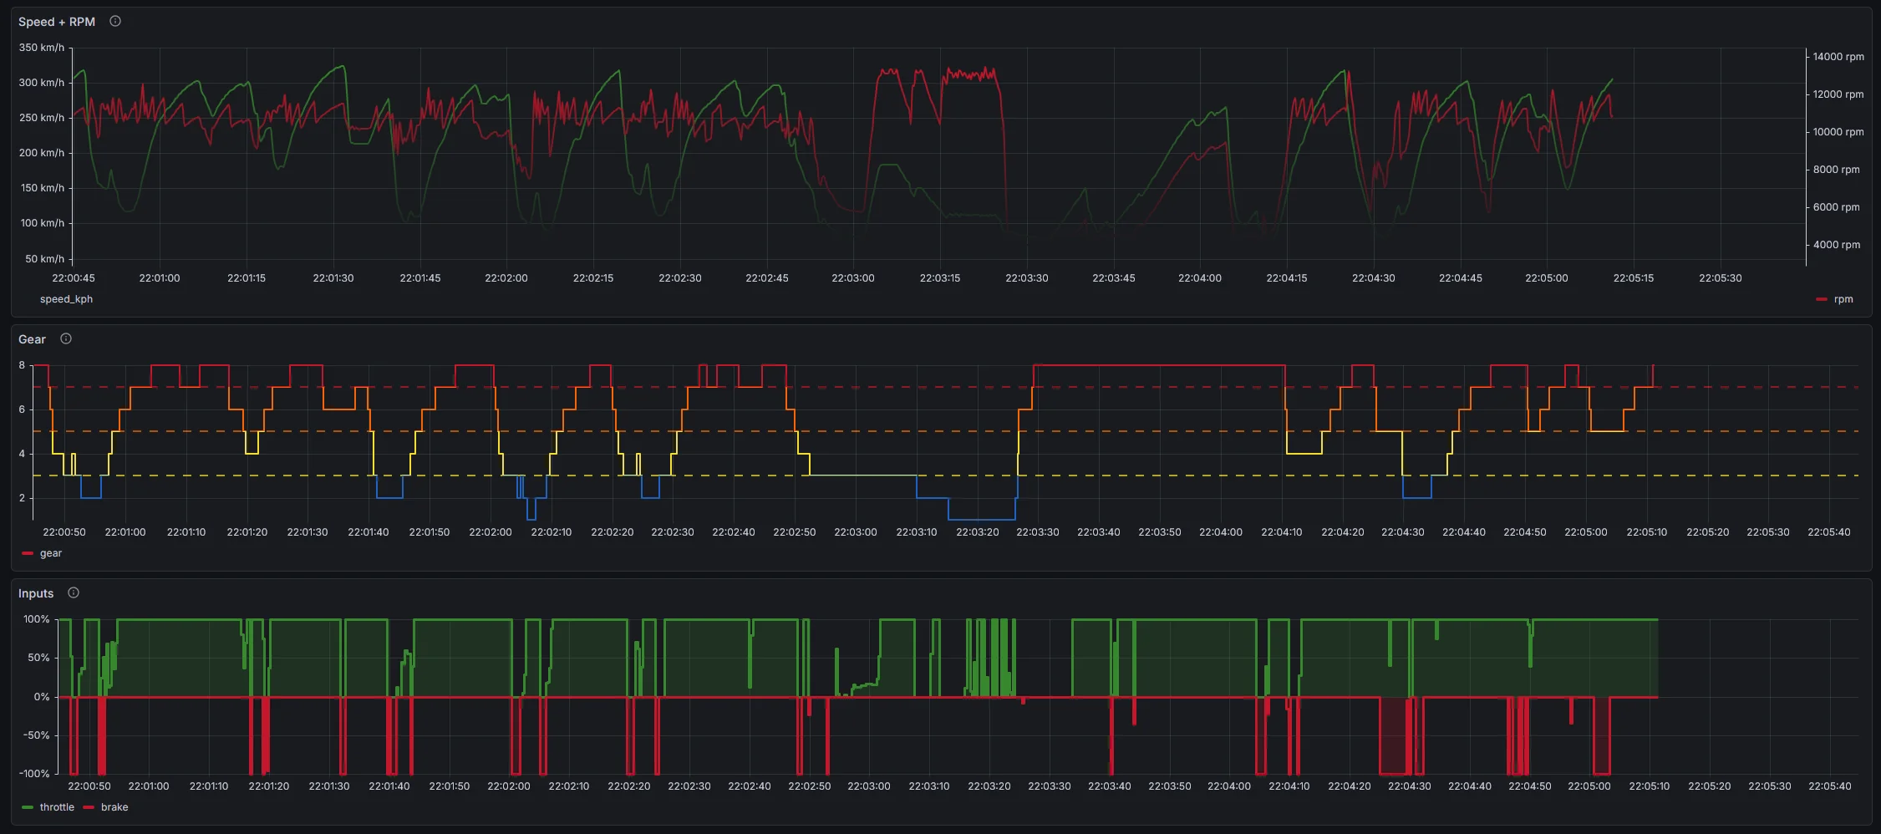Select the gear legend label
Viewport: 1881px width, 834px height.
(51, 553)
